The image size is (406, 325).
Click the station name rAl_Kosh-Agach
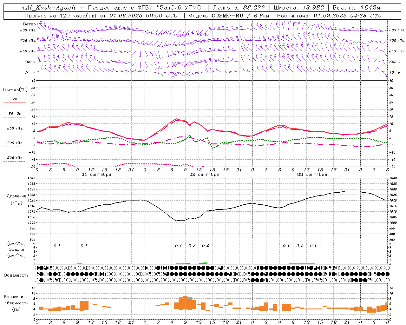49,8
